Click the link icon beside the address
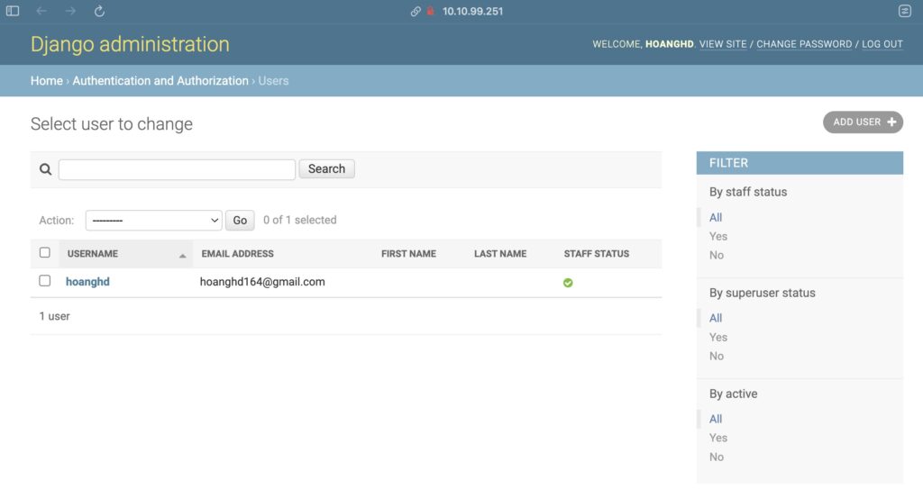This screenshot has width=923, height=489. click(416, 11)
